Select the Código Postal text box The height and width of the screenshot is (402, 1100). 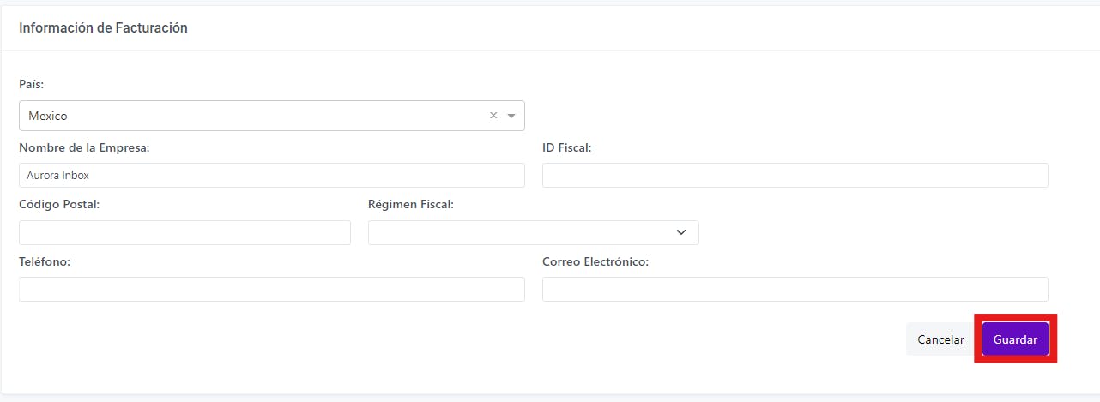184,232
